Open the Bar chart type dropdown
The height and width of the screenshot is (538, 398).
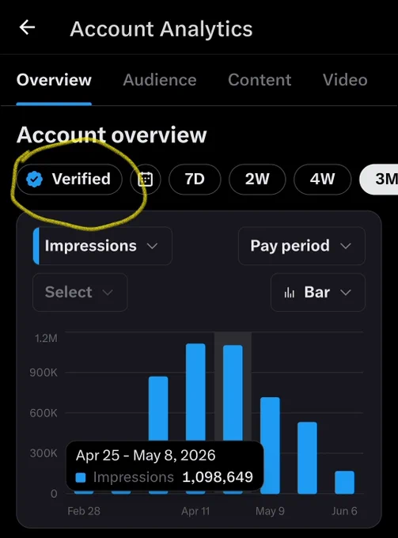[318, 292]
